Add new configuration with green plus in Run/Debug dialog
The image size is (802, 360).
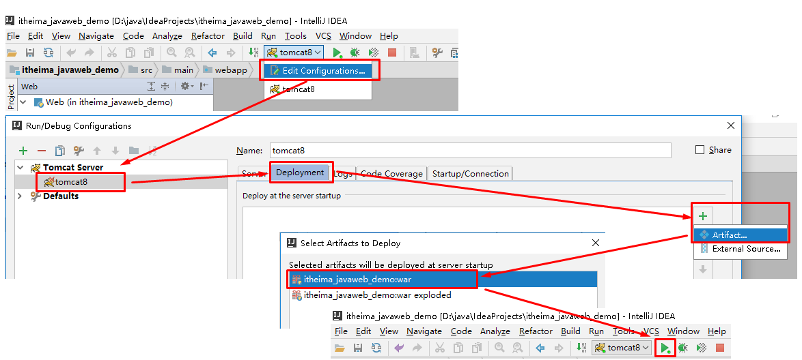(x=23, y=151)
